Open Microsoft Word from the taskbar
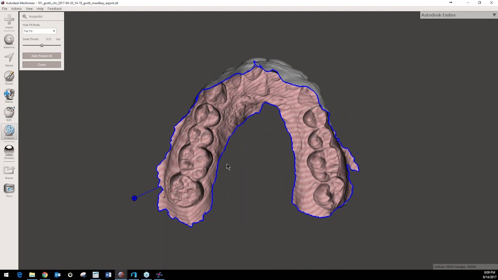 pos(108,275)
